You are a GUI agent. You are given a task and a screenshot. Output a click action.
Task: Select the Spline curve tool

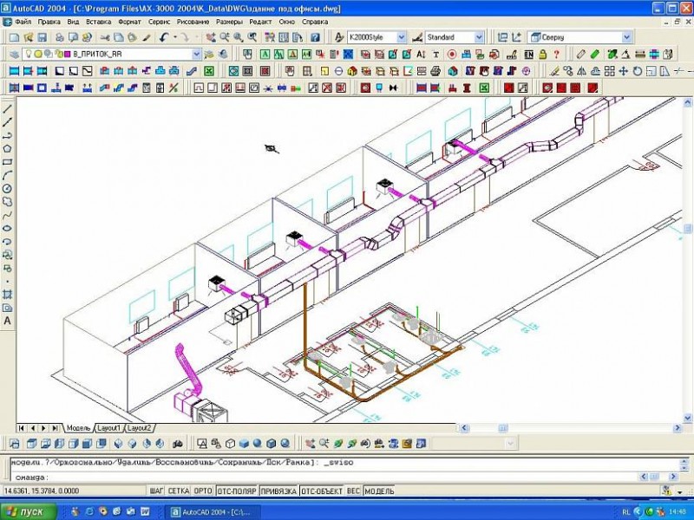[x=8, y=214]
